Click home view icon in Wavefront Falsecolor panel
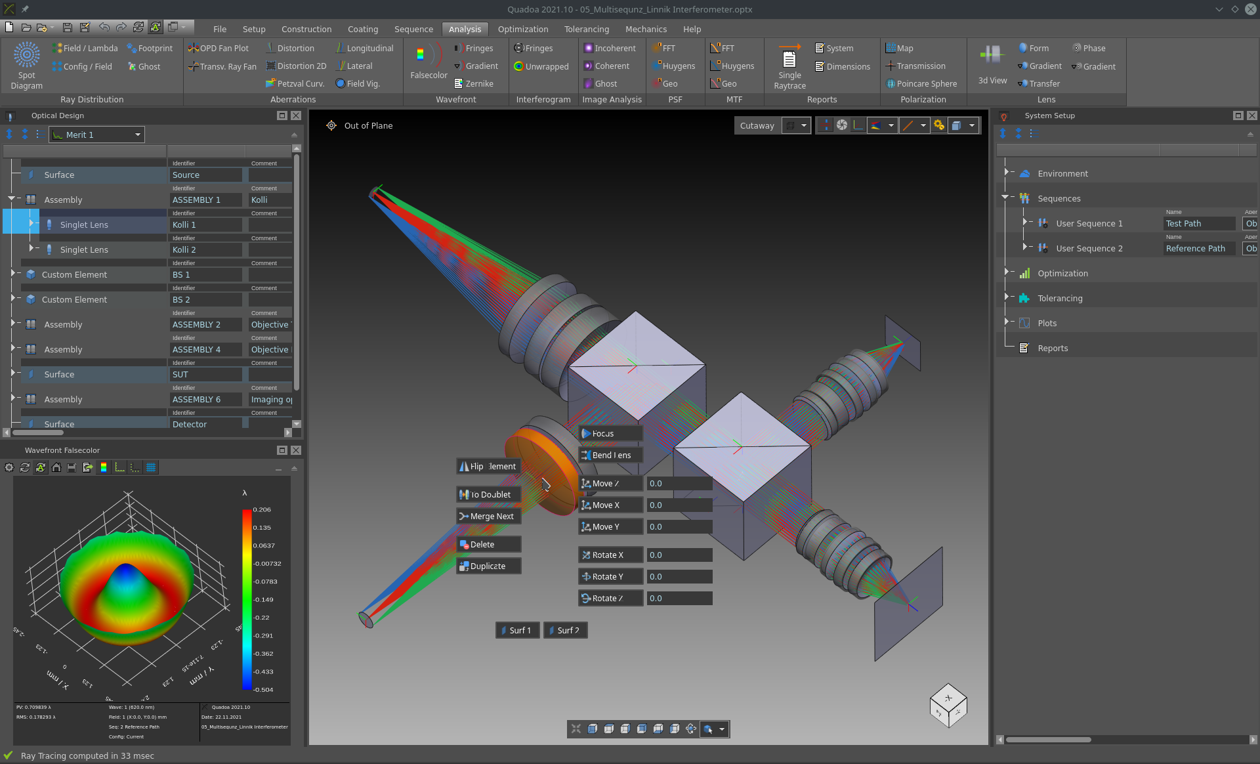1260x764 pixels. click(56, 467)
